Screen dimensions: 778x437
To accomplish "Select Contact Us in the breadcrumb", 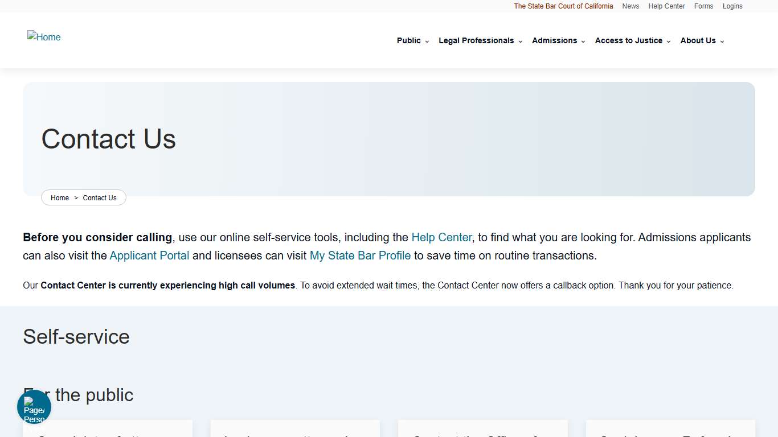I will point(100,197).
